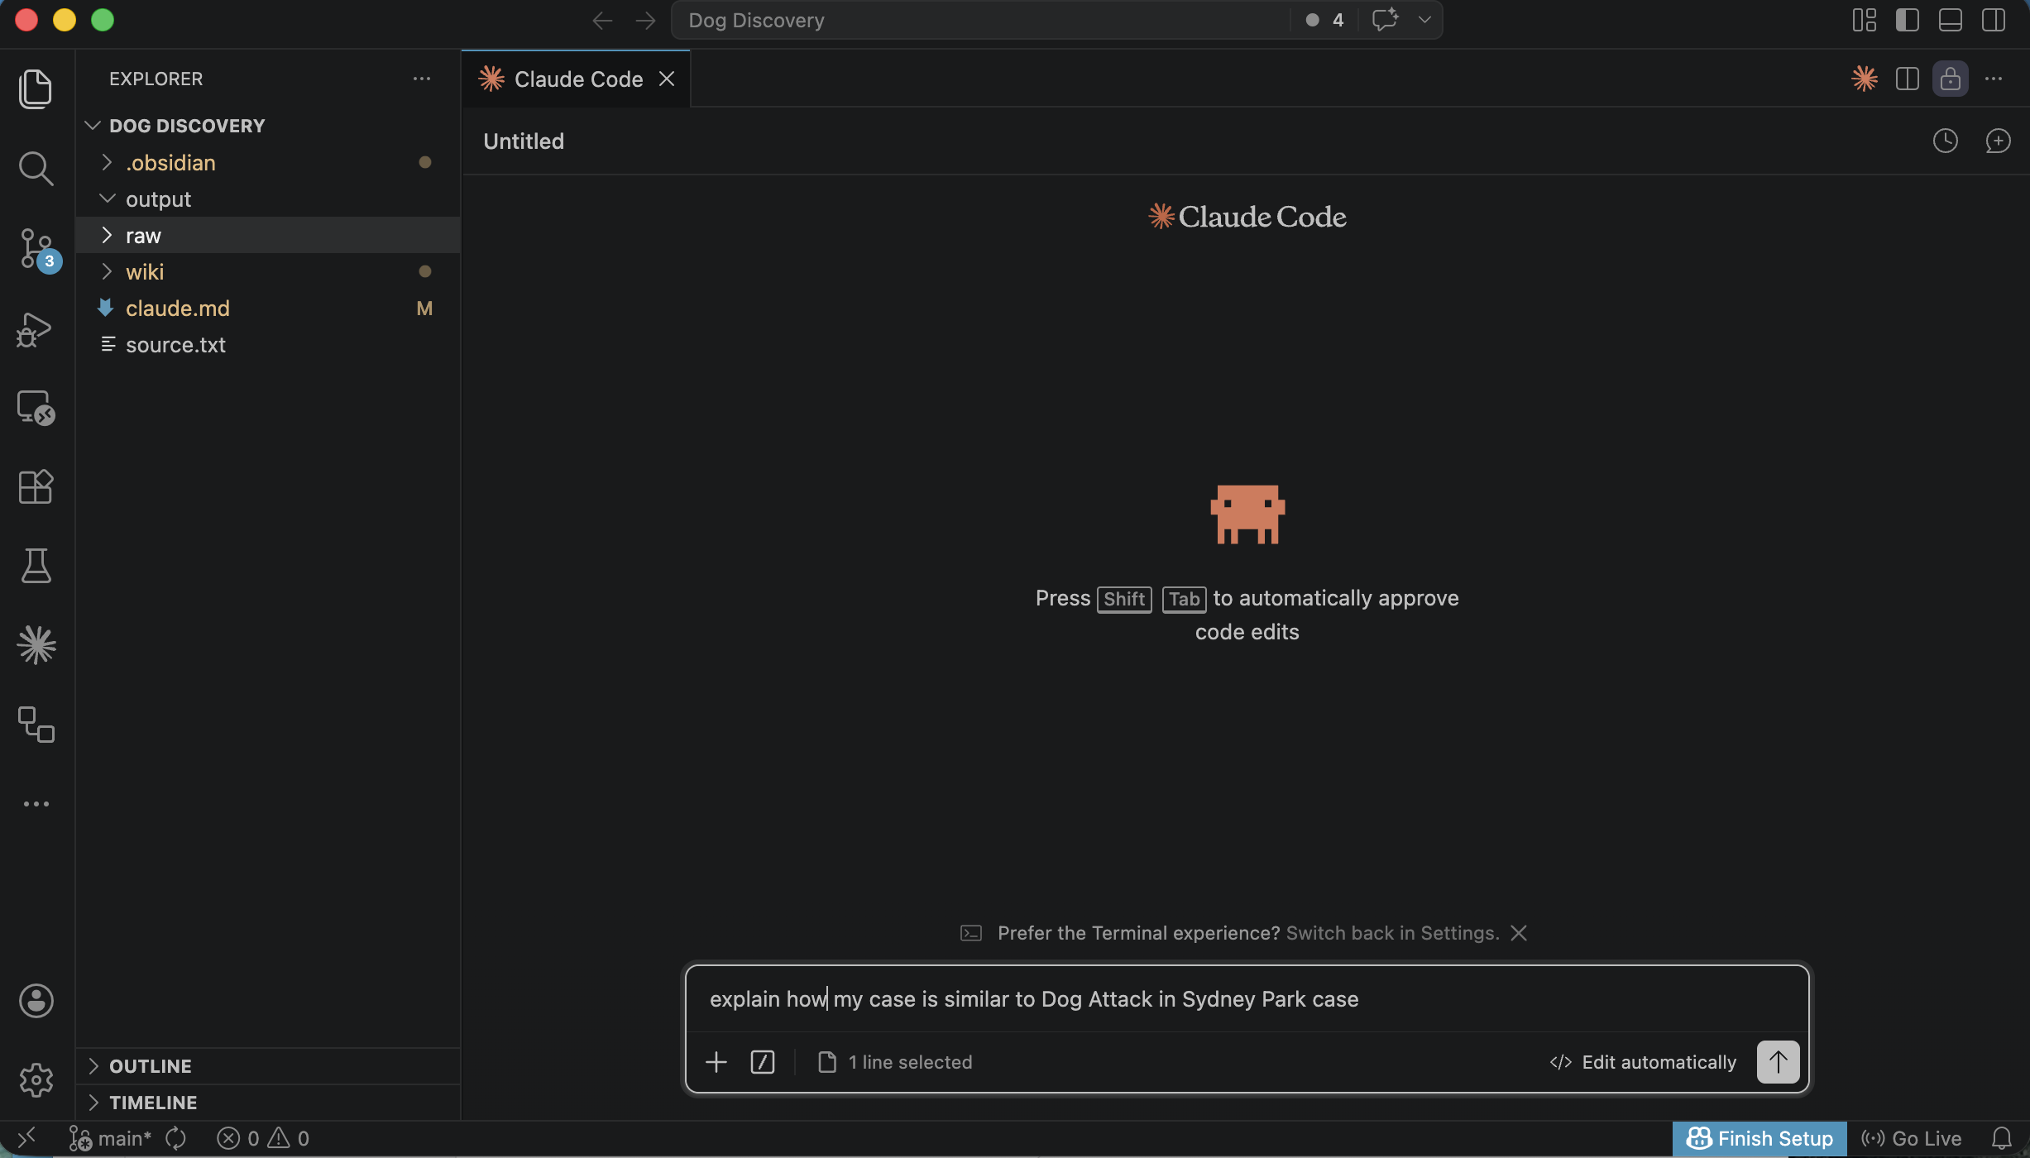2030x1158 pixels.
Task: Change the Edit automatically mode
Action: [x=1643, y=1062]
